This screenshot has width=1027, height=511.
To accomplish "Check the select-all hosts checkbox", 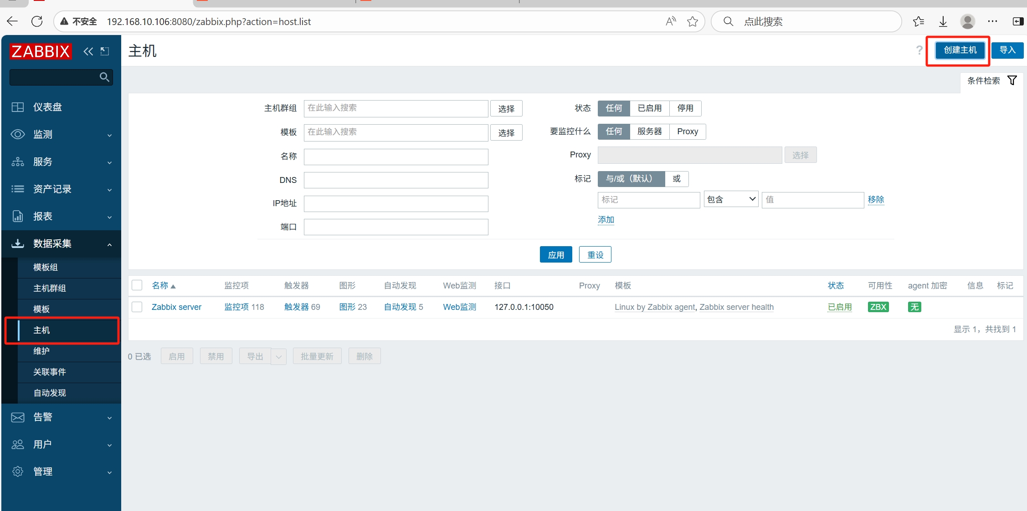I will 137,285.
